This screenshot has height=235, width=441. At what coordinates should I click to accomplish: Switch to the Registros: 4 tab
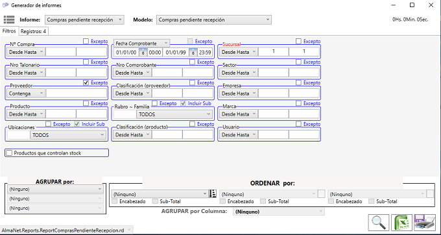coord(33,31)
